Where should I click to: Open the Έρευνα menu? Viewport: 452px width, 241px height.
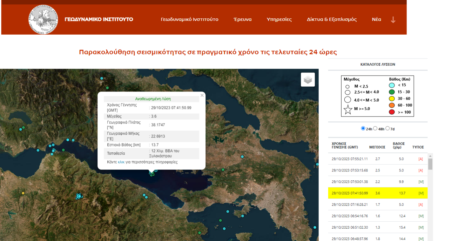click(243, 19)
